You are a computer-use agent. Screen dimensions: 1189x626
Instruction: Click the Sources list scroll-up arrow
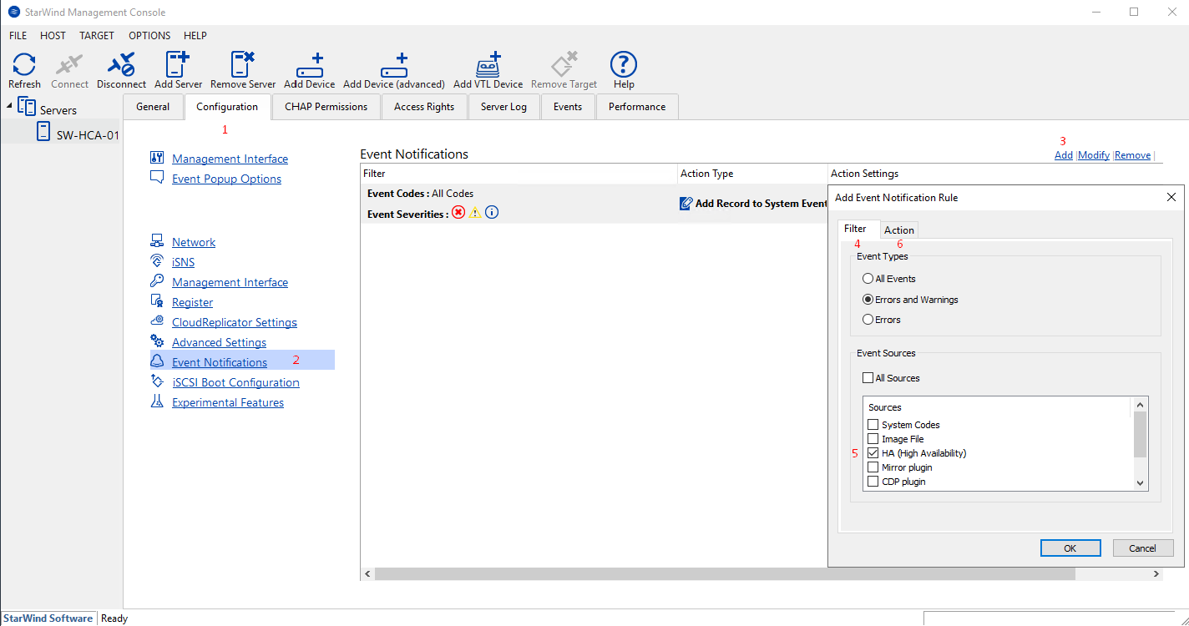coord(1140,404)
